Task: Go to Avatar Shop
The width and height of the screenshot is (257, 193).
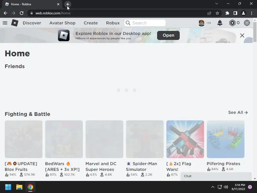Action: (62, 23)
